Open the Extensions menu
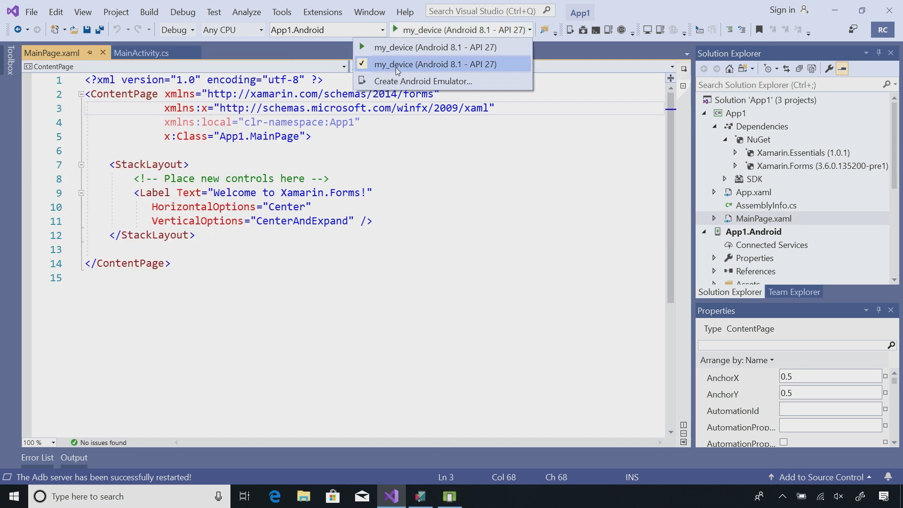This screenshot has height=508, width=903. (323, 12)
